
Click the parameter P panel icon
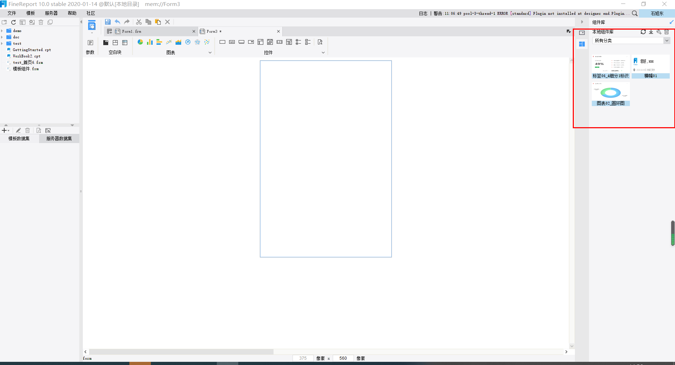(x=90, y=43)
